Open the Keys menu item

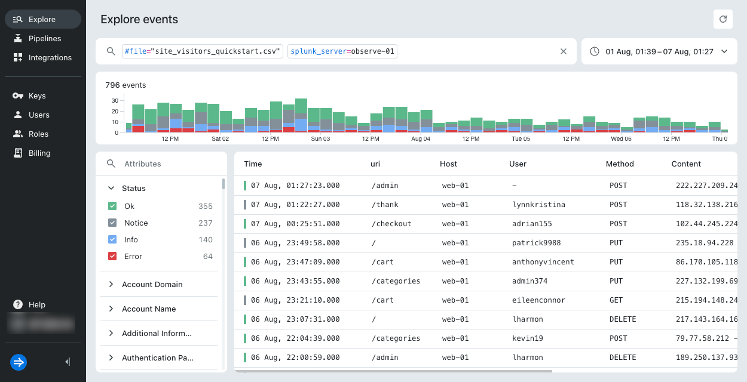pos(43,95)
